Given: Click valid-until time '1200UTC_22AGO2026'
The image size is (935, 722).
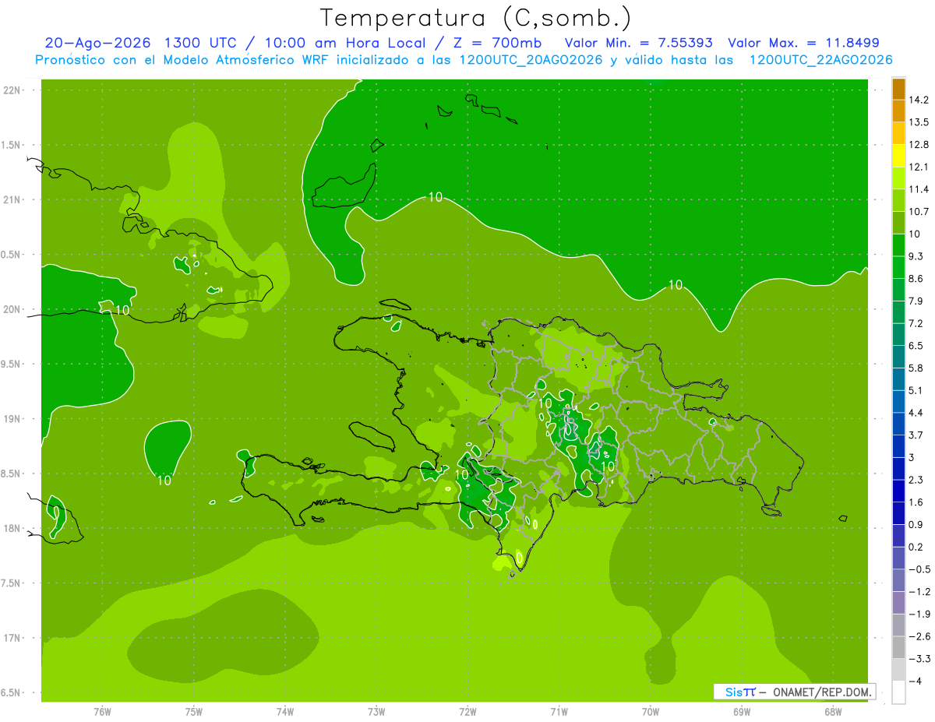Looking at the screenshot, I should click(x=820, y=60).
